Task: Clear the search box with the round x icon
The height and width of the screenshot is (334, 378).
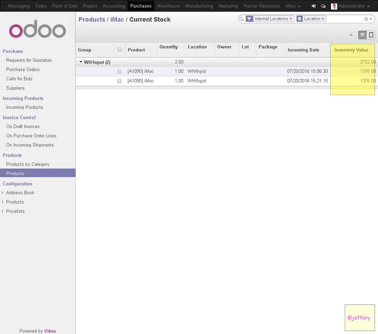Action: [366, 19]
